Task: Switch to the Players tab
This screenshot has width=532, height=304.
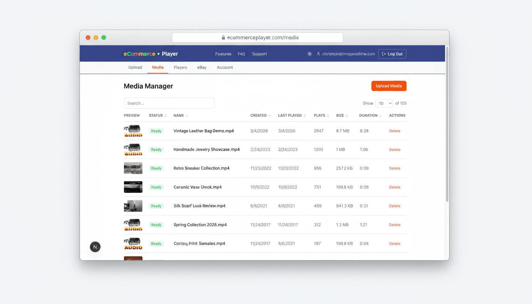Action: (x=180, y=67)
